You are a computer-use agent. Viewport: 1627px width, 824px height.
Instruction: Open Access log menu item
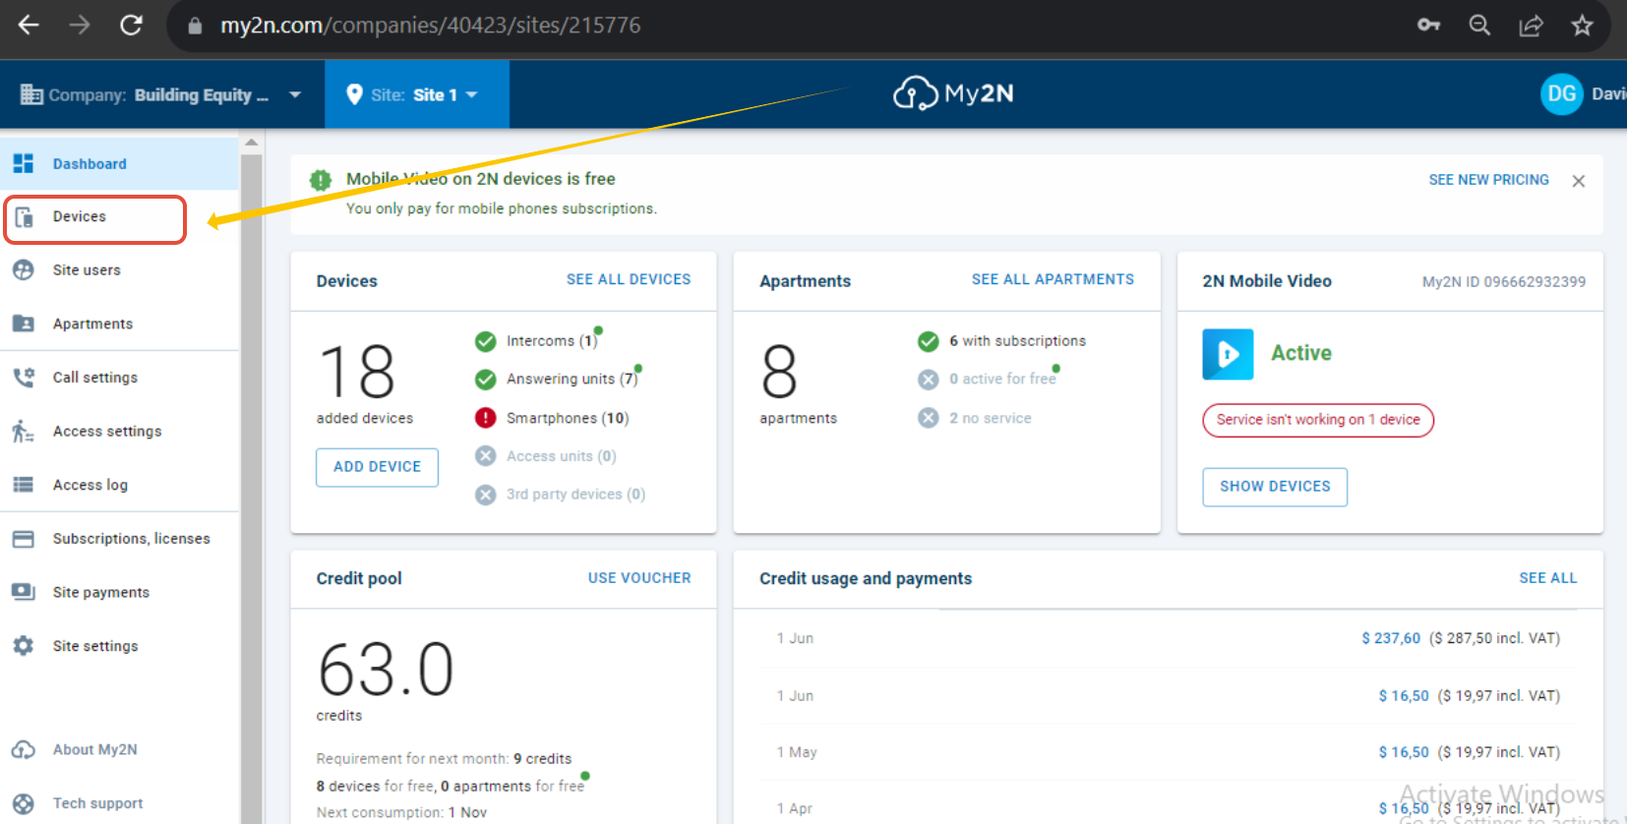[119, 484]
